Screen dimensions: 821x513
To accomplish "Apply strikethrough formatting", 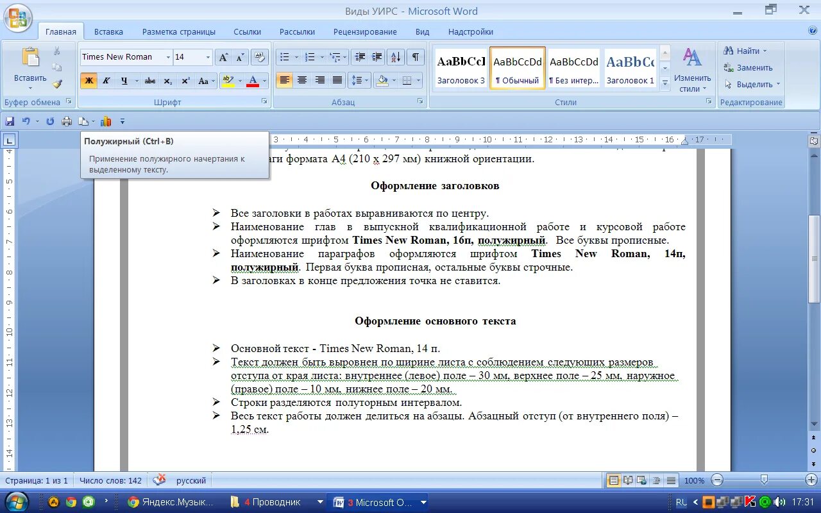I will pyautogui.click(x=150, y=81).
